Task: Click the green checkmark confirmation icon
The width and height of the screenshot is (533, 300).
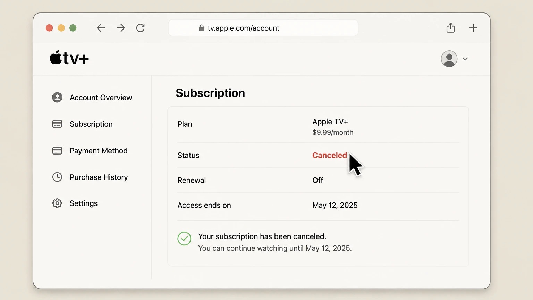Action: click(x=184, y=239)
